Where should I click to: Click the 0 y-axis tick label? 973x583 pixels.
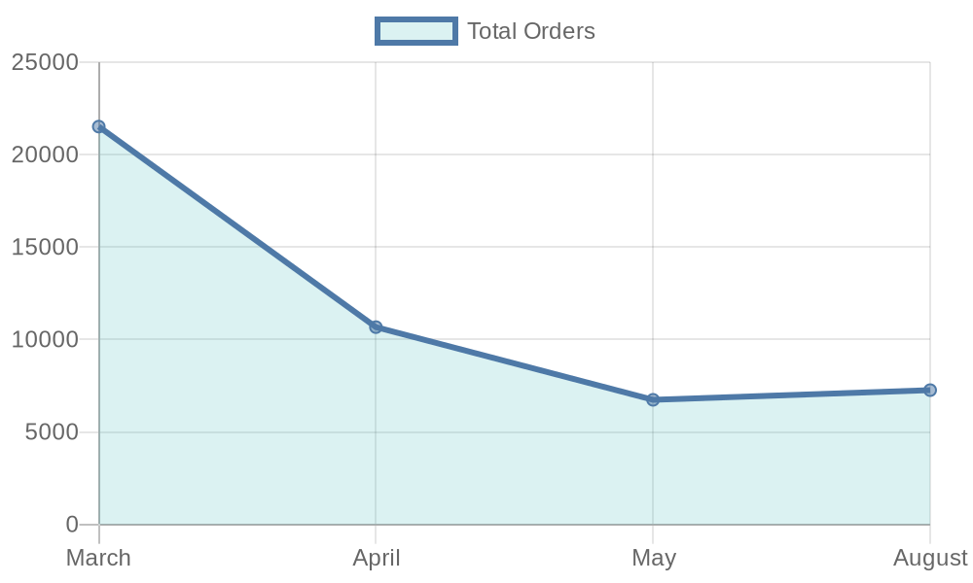click(x=72, y=525)
